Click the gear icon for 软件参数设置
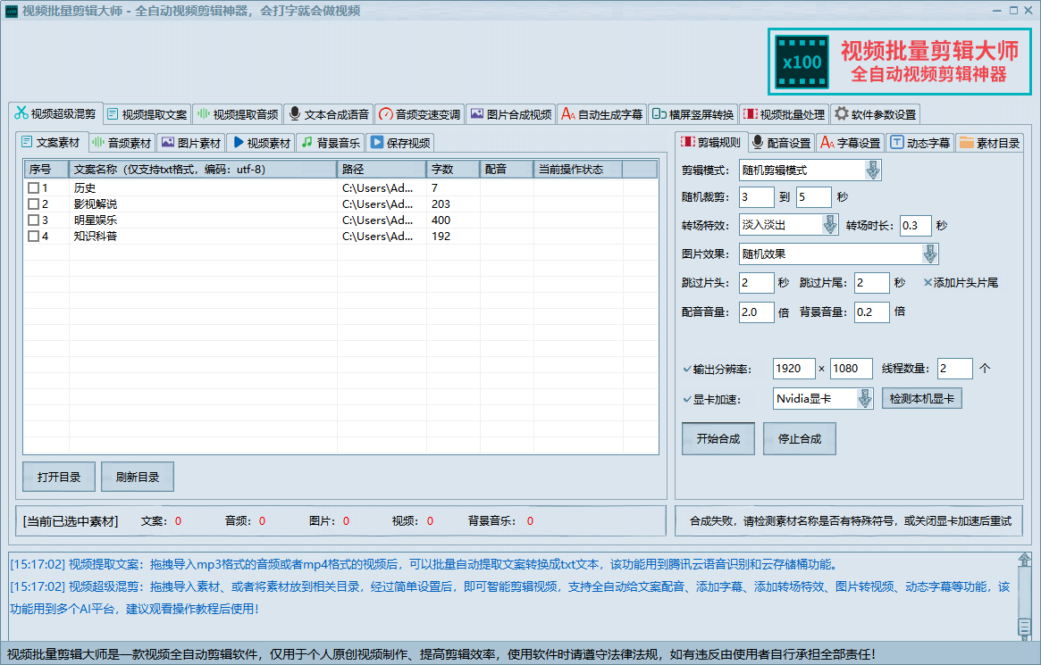1041x665 pixels. click(841, 114)
